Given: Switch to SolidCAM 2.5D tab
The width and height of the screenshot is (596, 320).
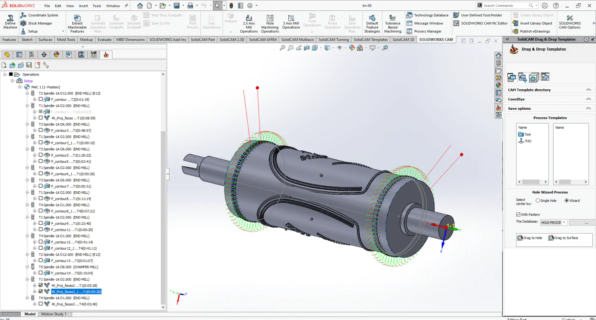Looking at the screenshot, I should pos(232,39).
